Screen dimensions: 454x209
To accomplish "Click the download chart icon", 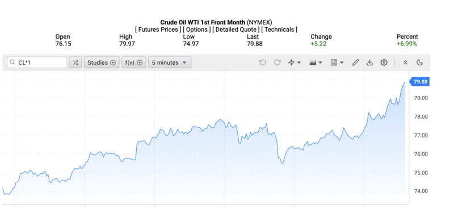I will click(370, 62).
